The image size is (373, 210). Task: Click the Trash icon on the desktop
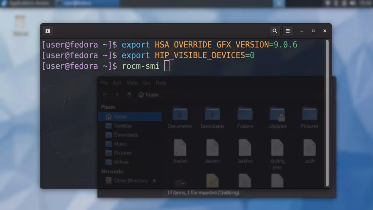coord(20,22)
